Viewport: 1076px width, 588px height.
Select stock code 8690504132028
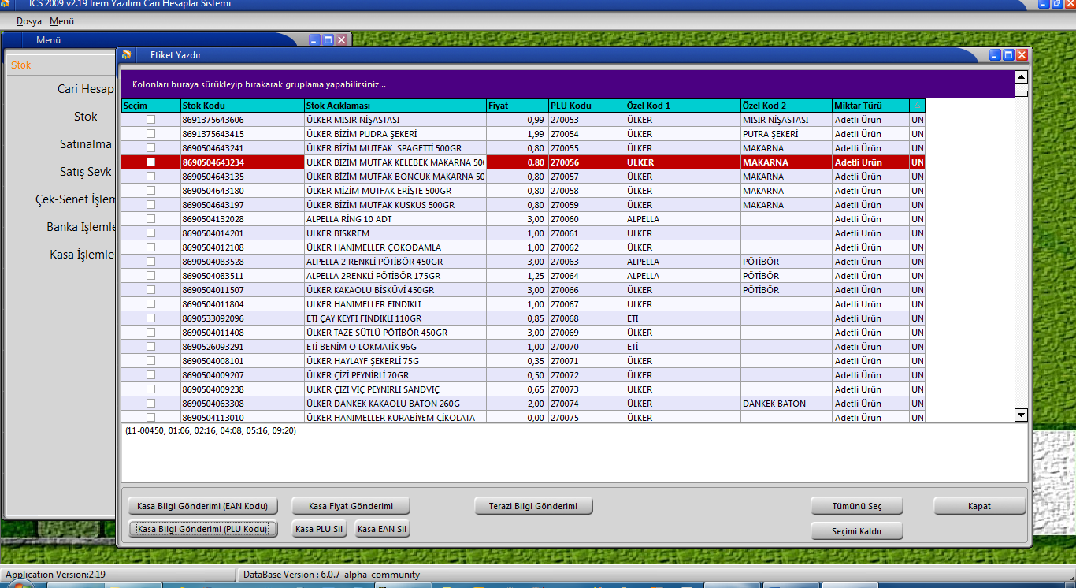(x=242, y=219)
